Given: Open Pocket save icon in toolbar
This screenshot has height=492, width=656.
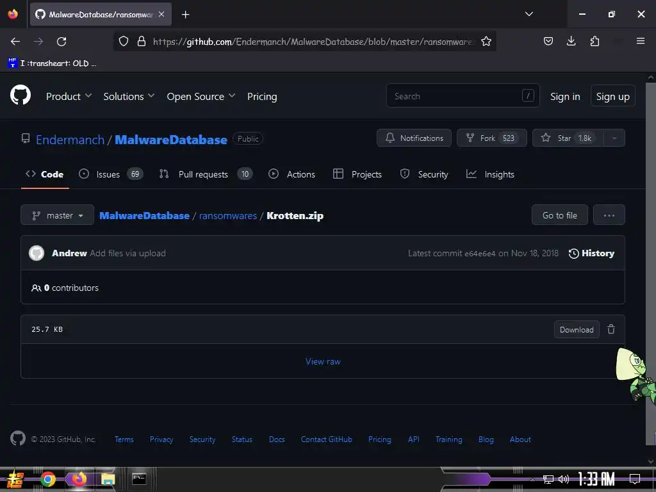Looking at the screenshot, I should tap(548, 41).
